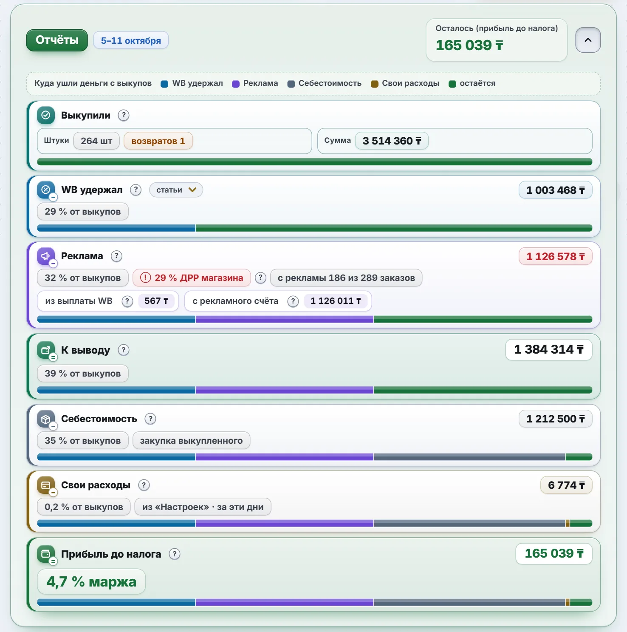This screenshot has height=632, width=627.
Task: Click the 6 774 ₸ expenses amount
Action: tap(566, 485)
